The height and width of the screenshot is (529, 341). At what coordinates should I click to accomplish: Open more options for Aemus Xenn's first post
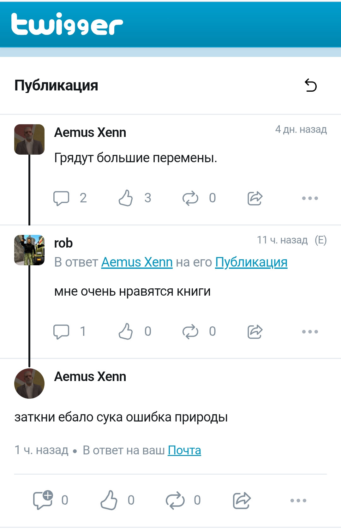(310, 198)
